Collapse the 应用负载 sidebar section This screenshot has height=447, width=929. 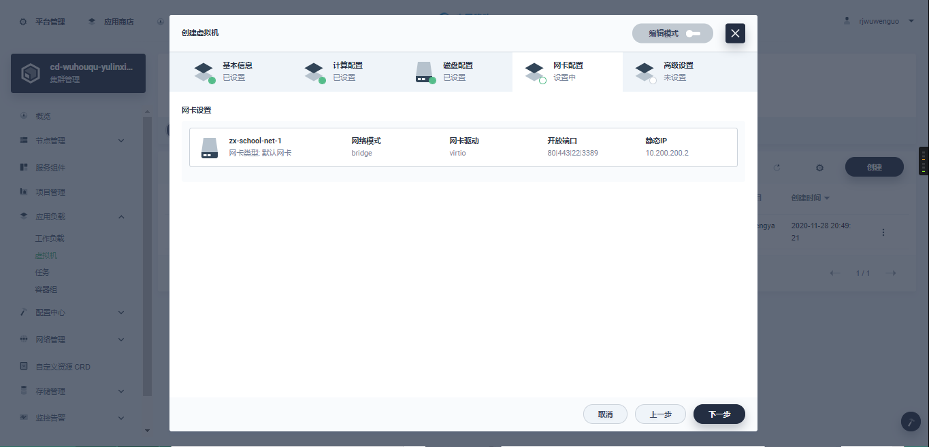pyautogui.click(x=121, y=217)
